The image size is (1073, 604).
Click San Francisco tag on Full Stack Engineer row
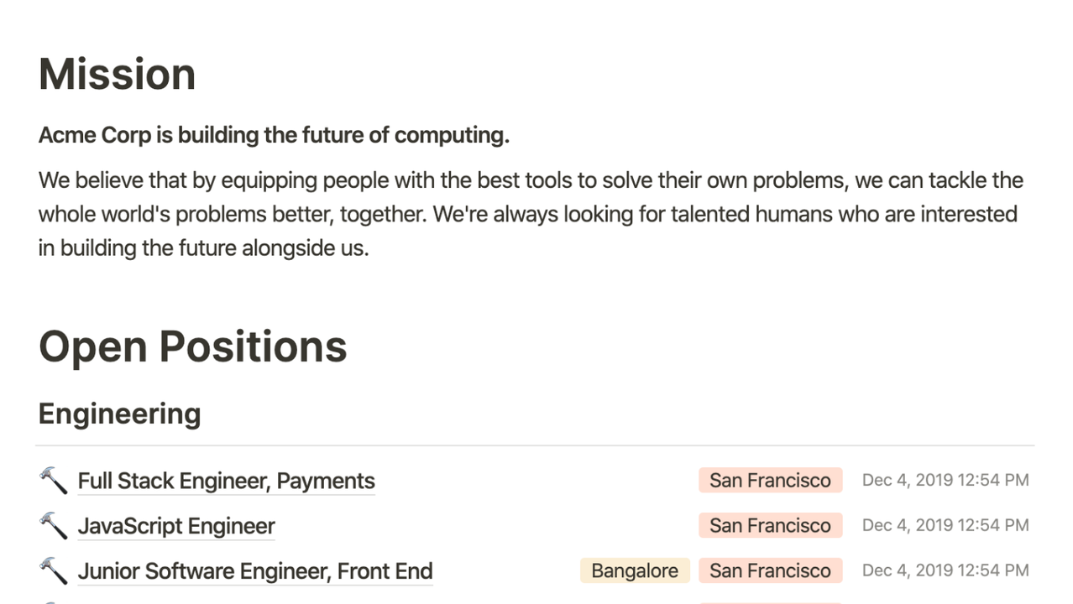tap(770, 481)
